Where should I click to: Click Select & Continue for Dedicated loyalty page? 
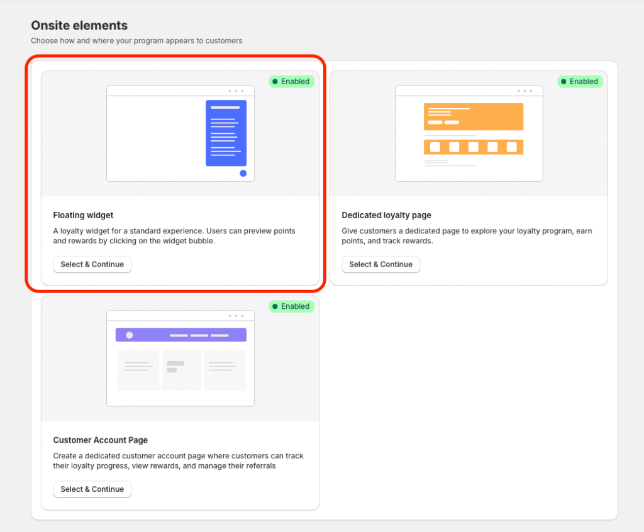pyautogui.click(x=380, y=264)
